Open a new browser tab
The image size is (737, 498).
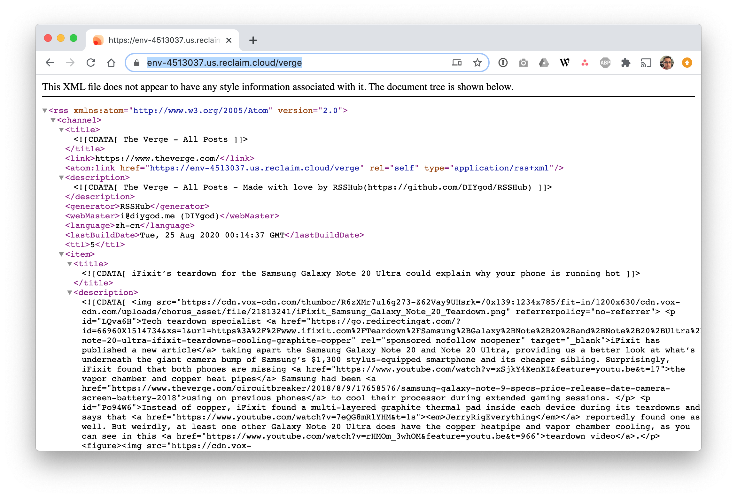253,40
